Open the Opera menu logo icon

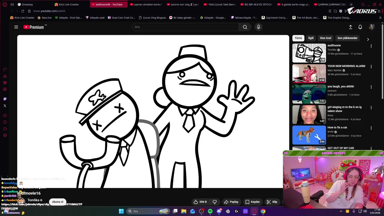pos(4,4)
